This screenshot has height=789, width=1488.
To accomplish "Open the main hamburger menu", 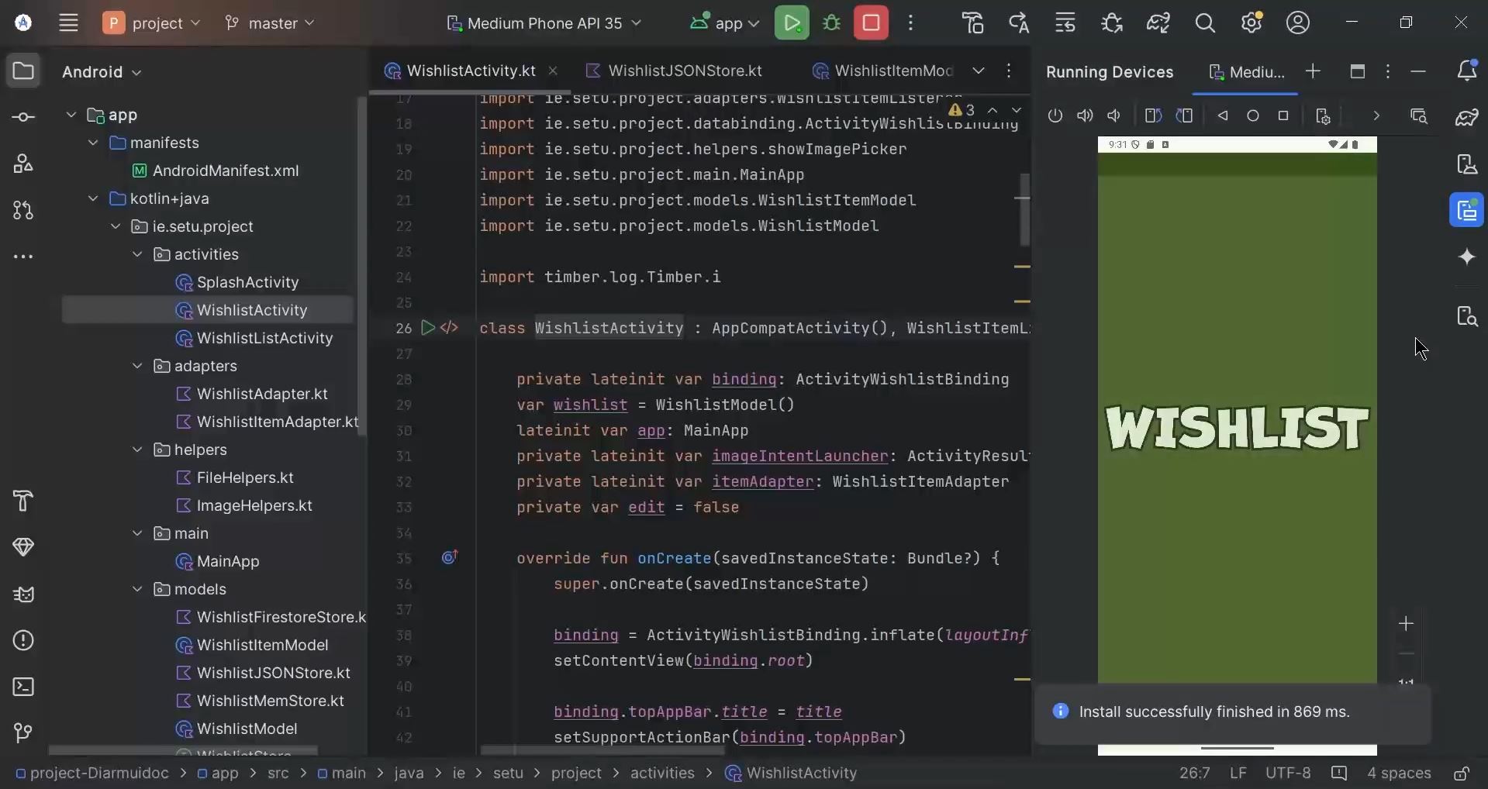I will click(68, 22).
